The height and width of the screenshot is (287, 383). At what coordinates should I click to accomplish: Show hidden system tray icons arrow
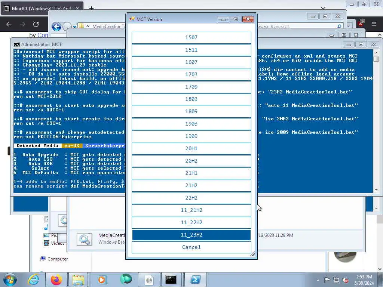[x=318, y=280]
